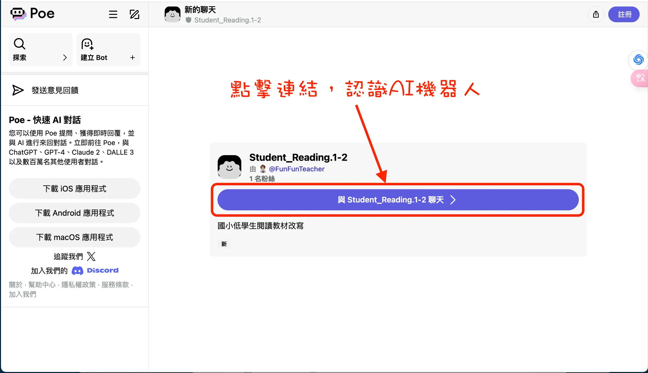This screenshot has width=648, height=373.
Task: Join the Discord server link
Action: pyautogui.click(x=95, y=270)
